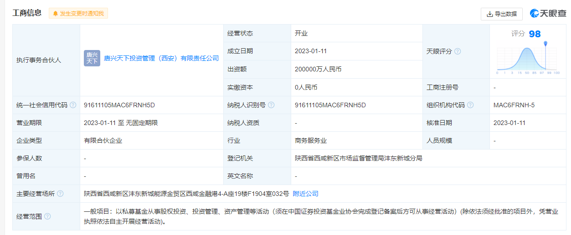Click the 唐兴天下 company avatar icon

tap(92, 58)
